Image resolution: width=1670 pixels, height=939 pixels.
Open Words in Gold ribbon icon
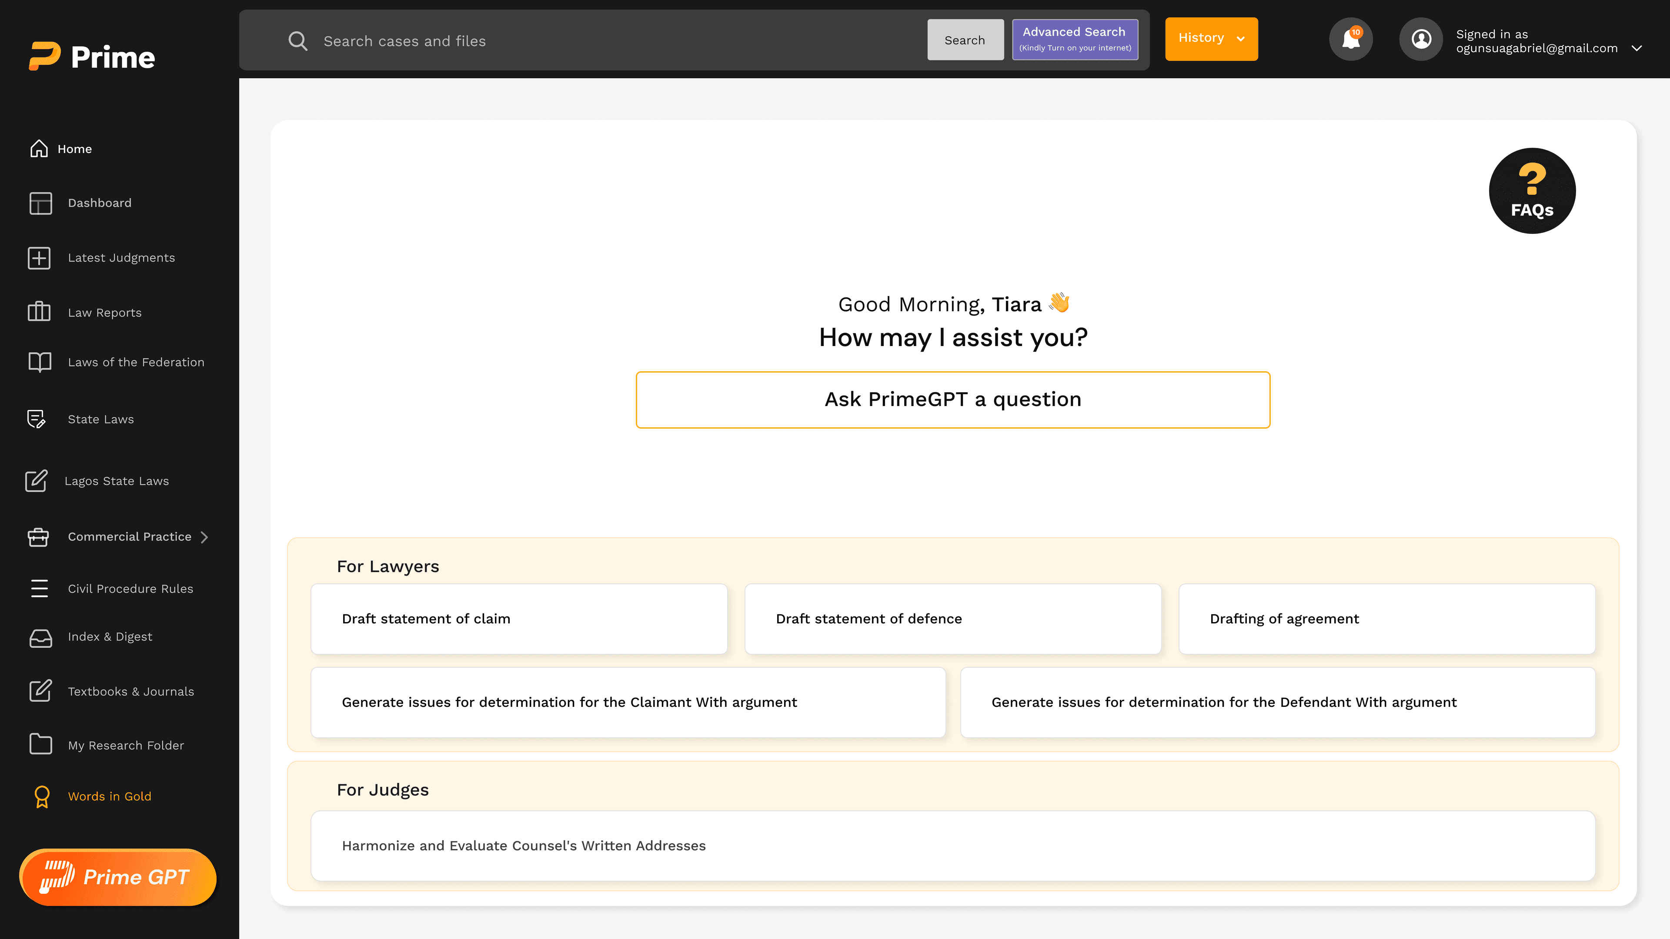(41, 796)
